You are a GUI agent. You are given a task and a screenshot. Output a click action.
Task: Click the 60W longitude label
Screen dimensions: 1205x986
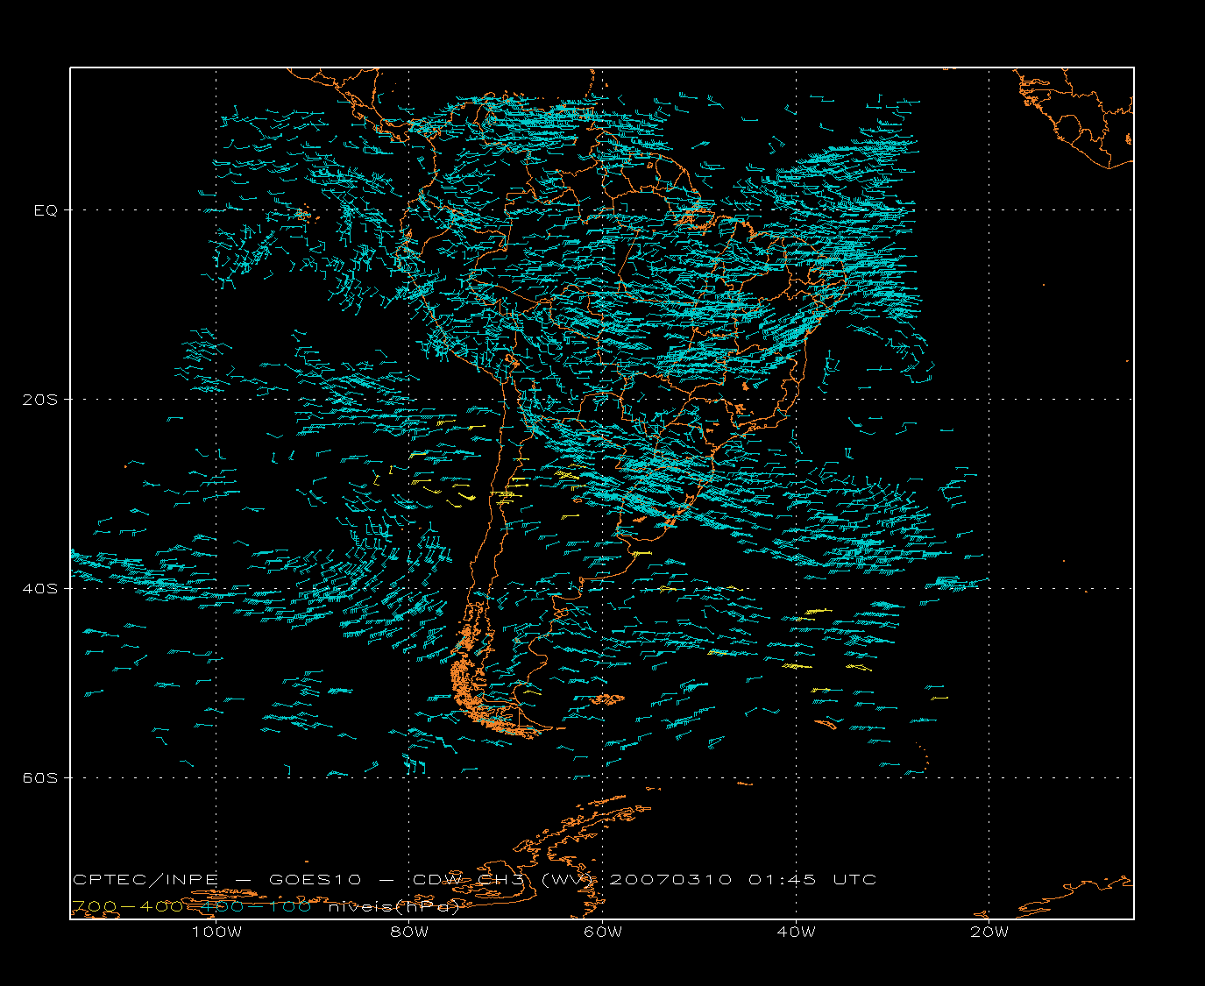(x=603, y=933)
